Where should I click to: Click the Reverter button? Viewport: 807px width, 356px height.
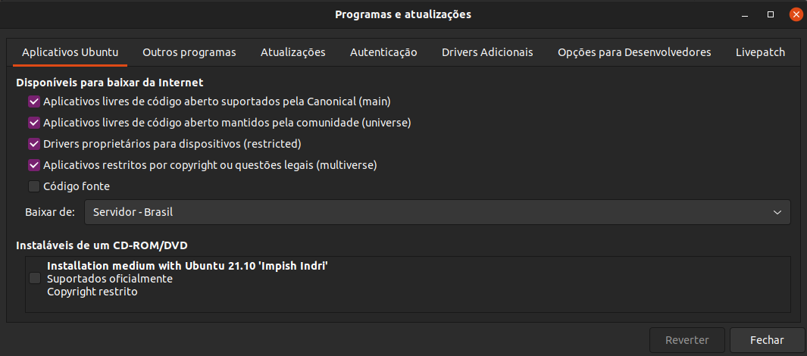(687, 340)
